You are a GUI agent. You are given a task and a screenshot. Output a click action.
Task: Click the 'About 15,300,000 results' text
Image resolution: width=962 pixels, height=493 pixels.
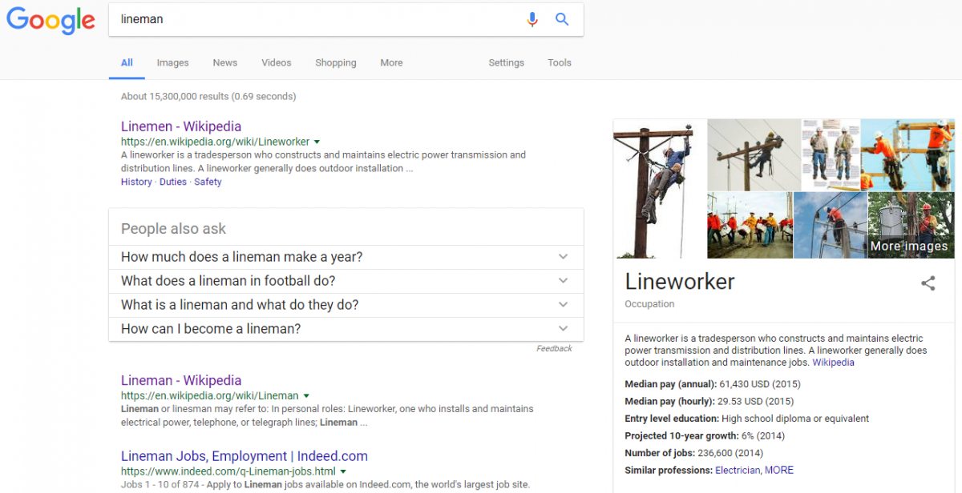tap(208, 96)
